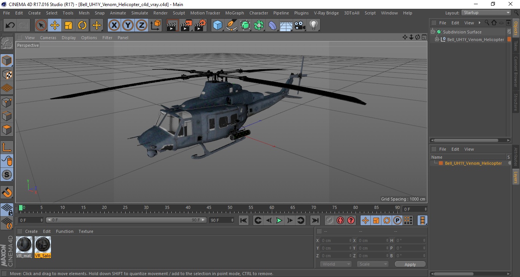The height and width of the screenshot is (277, 520).
Task: Open the Scale mode dropdown
Action: pyautogui.click(x=372, y=264)
